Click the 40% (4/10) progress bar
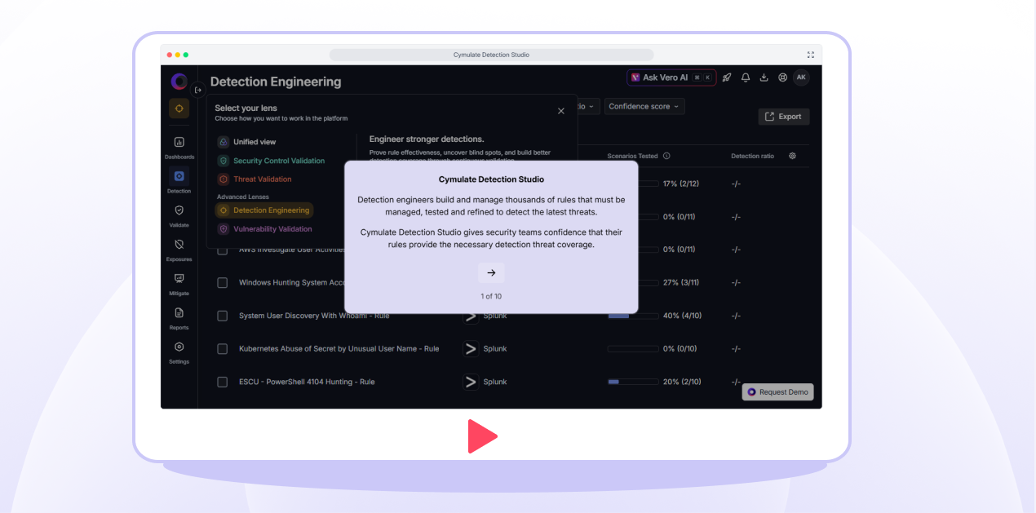 633,316
